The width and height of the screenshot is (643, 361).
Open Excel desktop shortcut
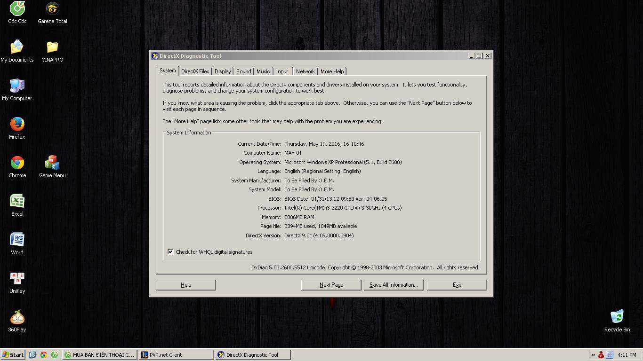click(x=17, y=202)
